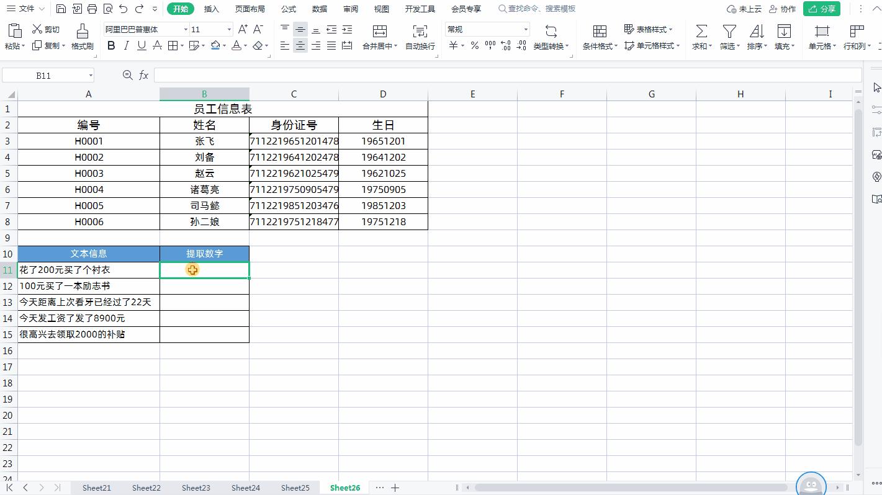Switch to the 公式 ribbon tab
The image size is (882, 495).
tap(287, 9)
